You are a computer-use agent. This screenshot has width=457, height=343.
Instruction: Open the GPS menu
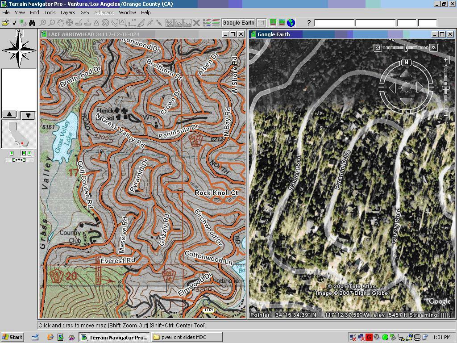click(x=84, y=13)
